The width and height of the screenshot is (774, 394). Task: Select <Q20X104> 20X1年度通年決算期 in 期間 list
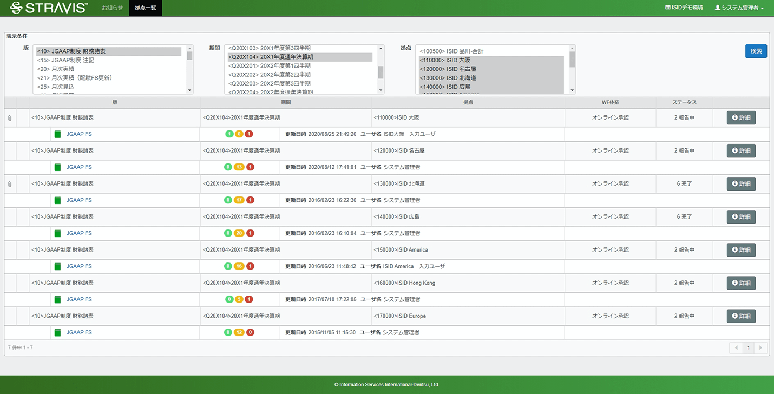coord(300,57)
